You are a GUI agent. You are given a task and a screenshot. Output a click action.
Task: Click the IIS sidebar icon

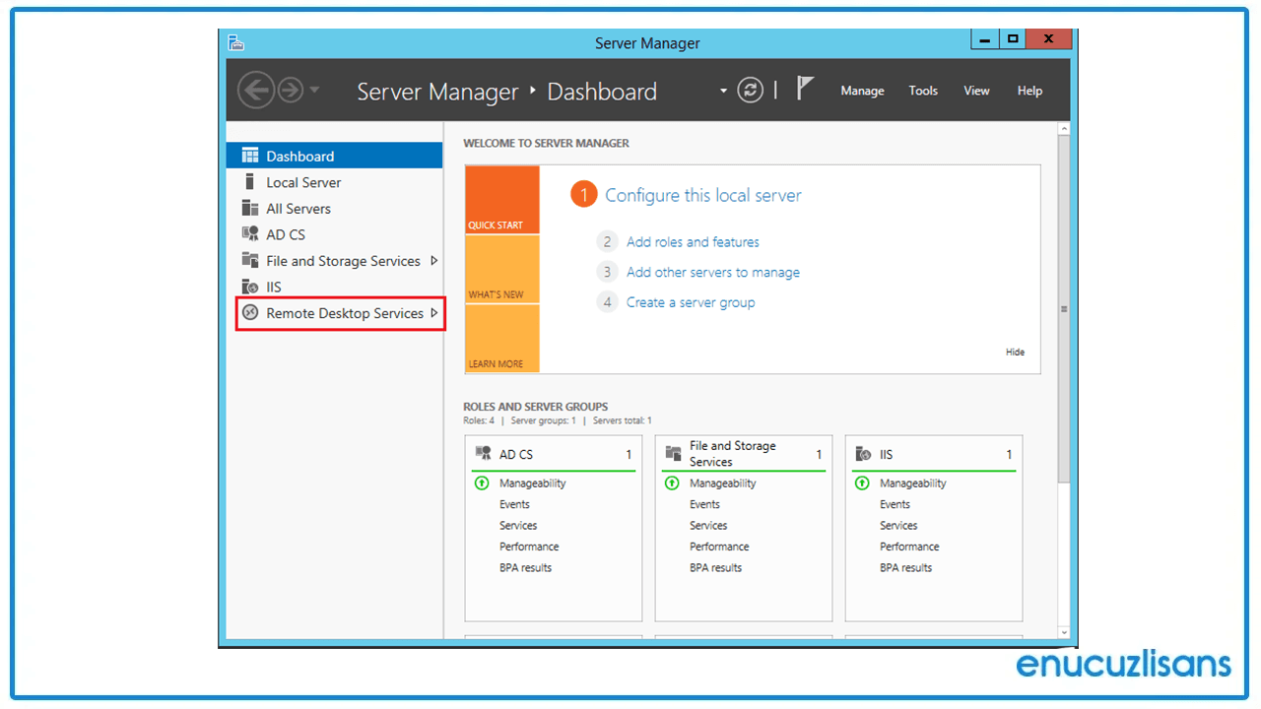point(249,287)
